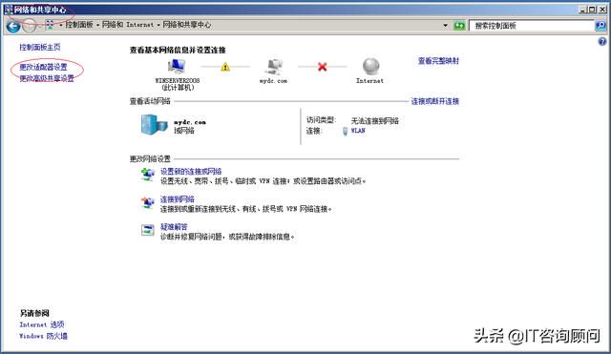Click the search magnifier button
This screenshot has width=611, height=354.
pos(600,26)
